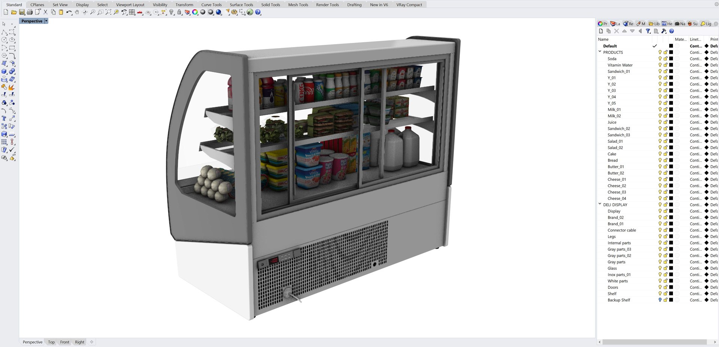The height and width of the screenshot is (347, 719).
Task: Click color swatch of Milk_01 layer
Action: click(x=671, y=109)
